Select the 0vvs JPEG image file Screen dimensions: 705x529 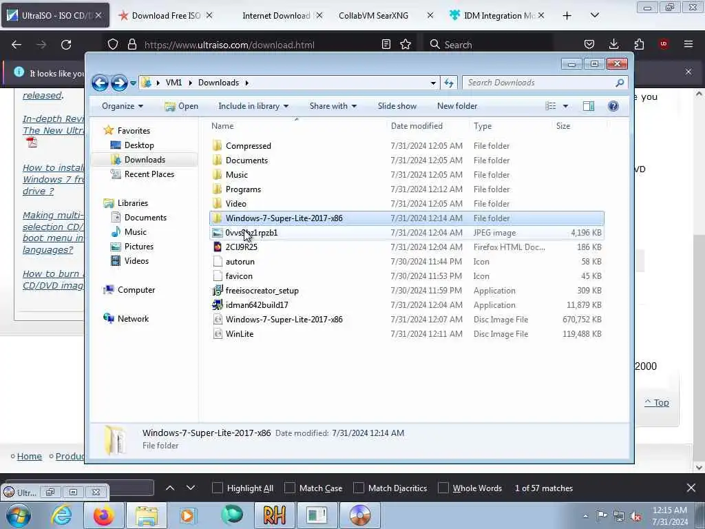(x=251, y=233)
